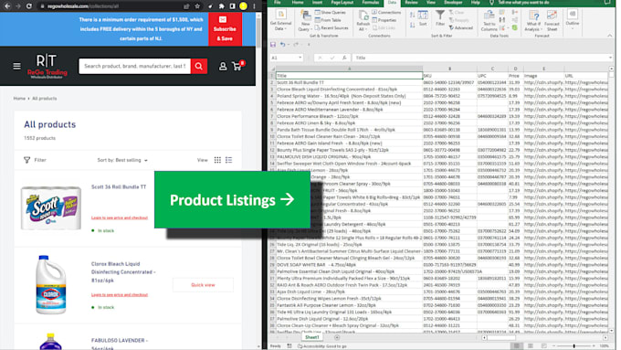Open the browser extensions puzzle icon

[x=221, y=6]
